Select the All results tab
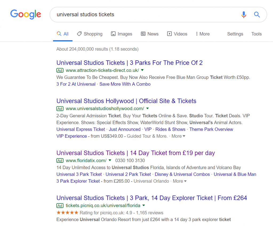Screen dimensions: 273x229 [63, 34]
